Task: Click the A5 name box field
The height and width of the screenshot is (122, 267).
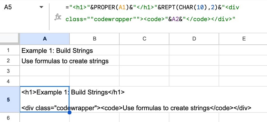Action: (14, 7)
